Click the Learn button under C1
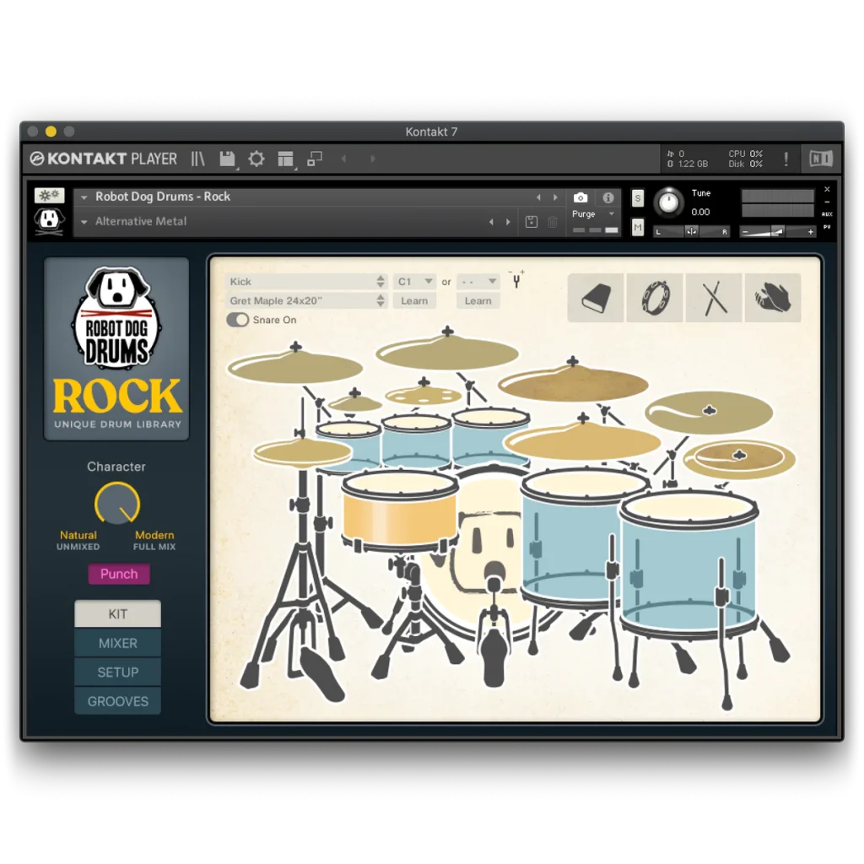864x864 pixels. (414, 301)
